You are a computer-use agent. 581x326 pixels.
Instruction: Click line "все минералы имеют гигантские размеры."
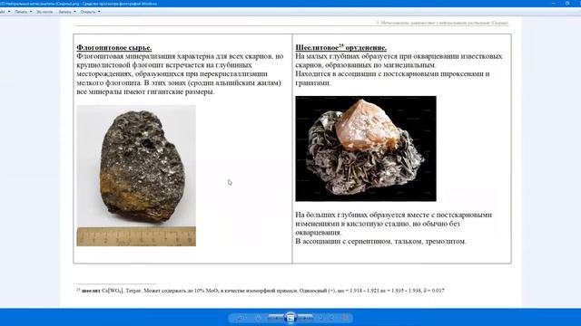(145, 91)
